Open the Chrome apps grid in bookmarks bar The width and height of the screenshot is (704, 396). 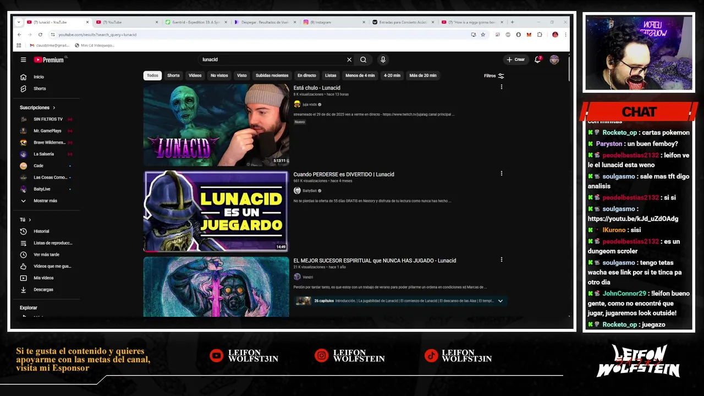coord(19,45)
